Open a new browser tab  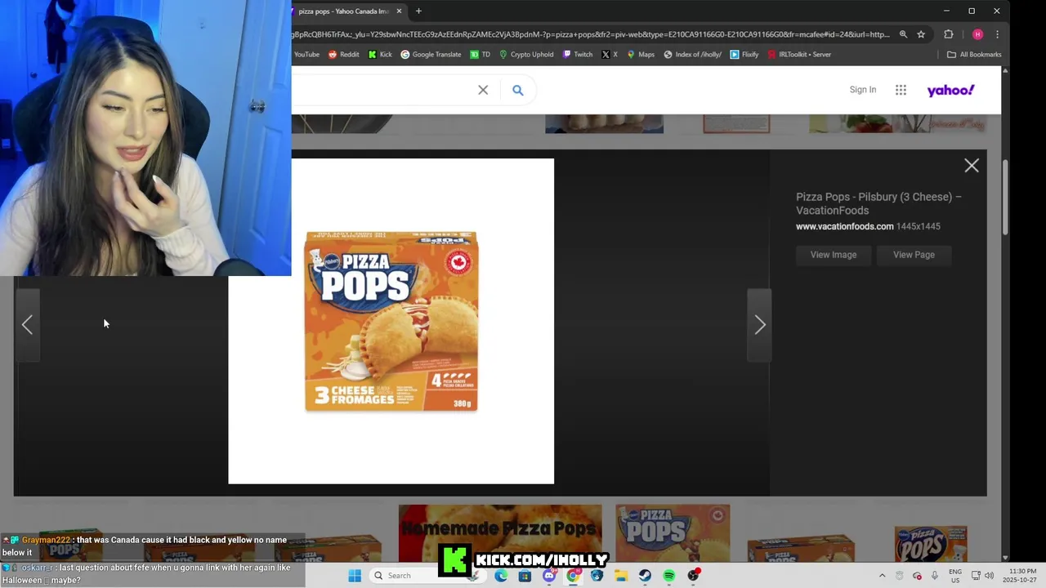418,11
